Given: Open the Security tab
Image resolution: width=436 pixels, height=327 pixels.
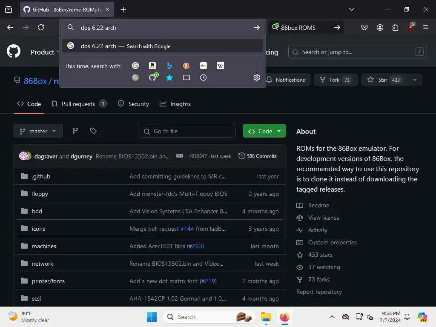Looking at the screenshot, I should [x=134, y=104].
